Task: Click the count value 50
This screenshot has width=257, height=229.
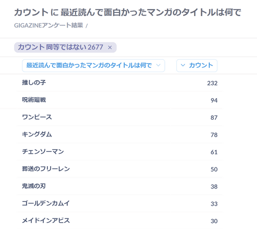Action: pyautogui.click(x=214, y=169)
